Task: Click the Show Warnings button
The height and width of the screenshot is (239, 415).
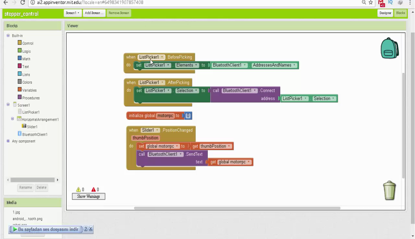Action: 89,196
